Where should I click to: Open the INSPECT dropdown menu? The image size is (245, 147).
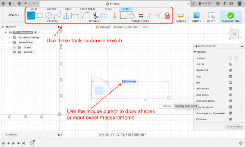[181, 21]
